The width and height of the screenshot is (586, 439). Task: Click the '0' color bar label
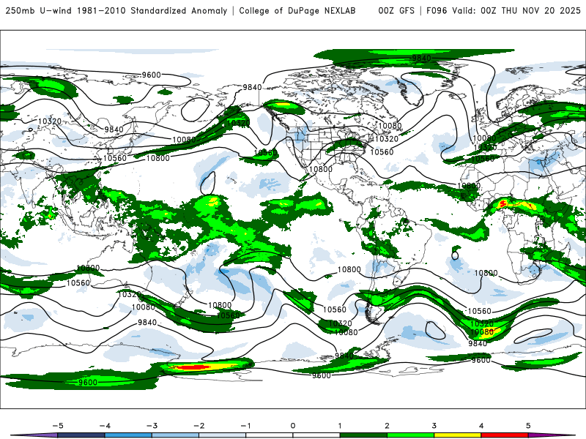(293, 426)
